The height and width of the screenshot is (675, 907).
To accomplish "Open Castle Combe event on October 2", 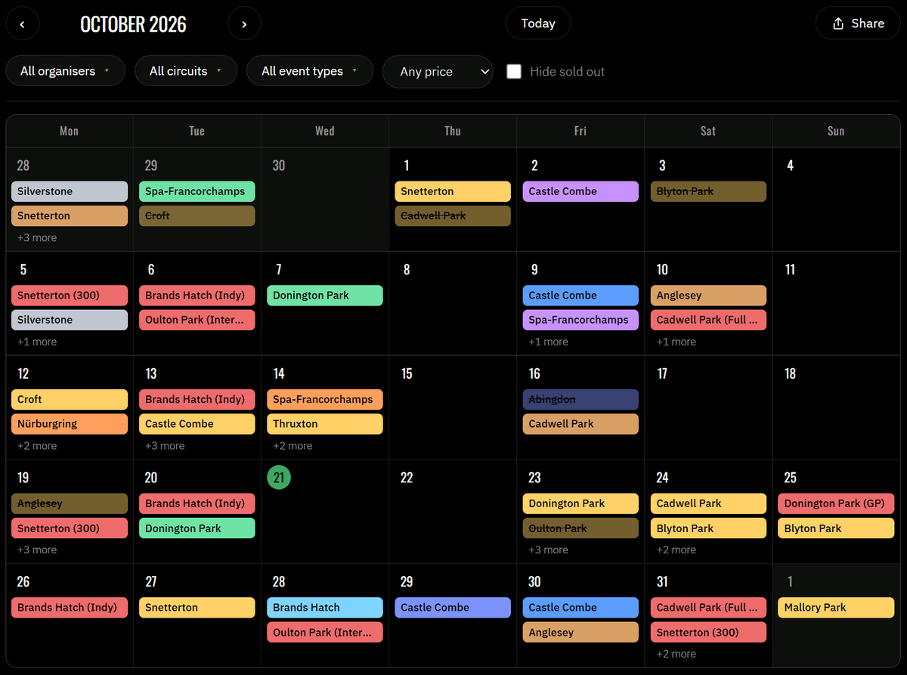I will coord(580,191).
